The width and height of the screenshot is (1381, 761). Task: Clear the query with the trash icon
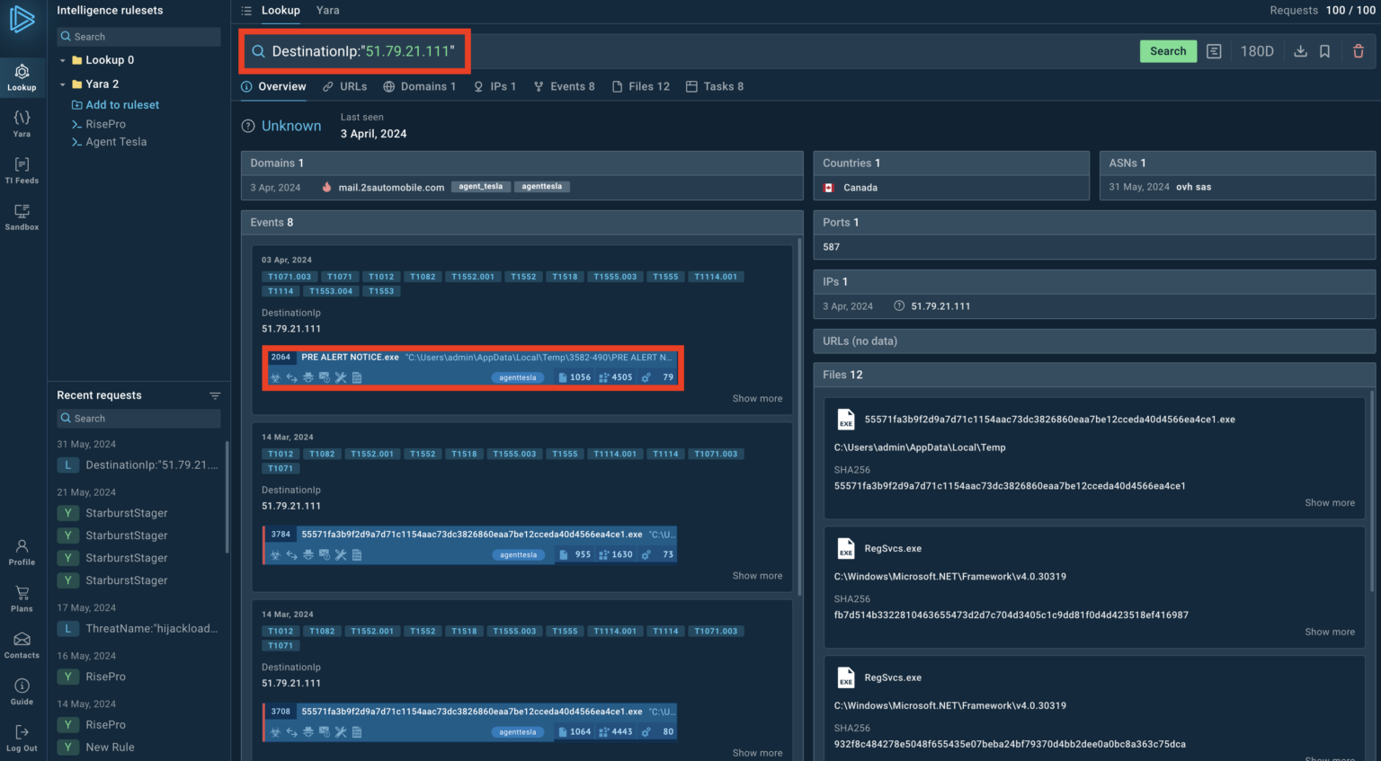point(1359,51)
